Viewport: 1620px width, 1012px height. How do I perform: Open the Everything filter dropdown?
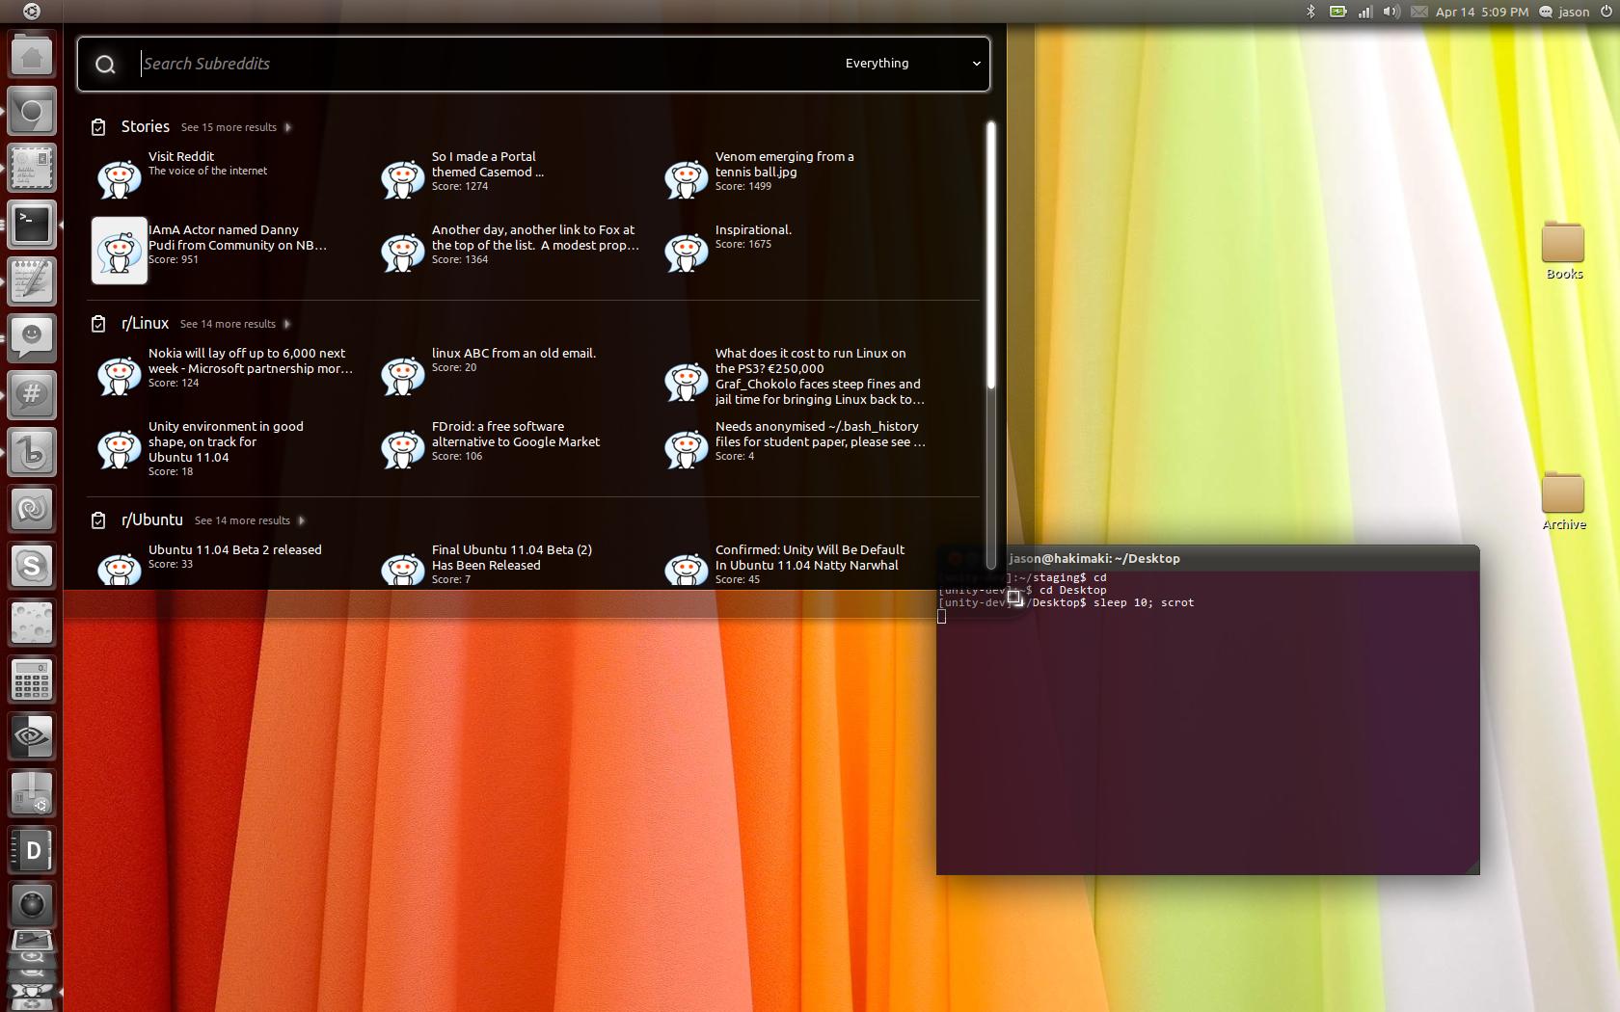tap(912, 64)
